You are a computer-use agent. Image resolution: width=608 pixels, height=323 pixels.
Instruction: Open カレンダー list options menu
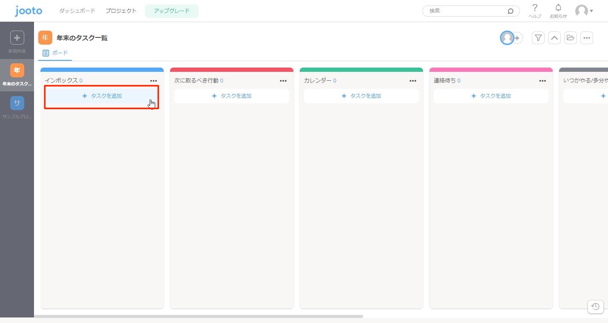pyautogui.click(x=413, y=81)
